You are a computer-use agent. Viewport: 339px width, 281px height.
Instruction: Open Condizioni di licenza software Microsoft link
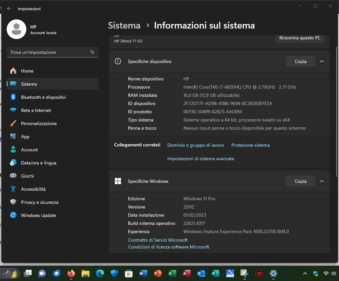(168, 247)
